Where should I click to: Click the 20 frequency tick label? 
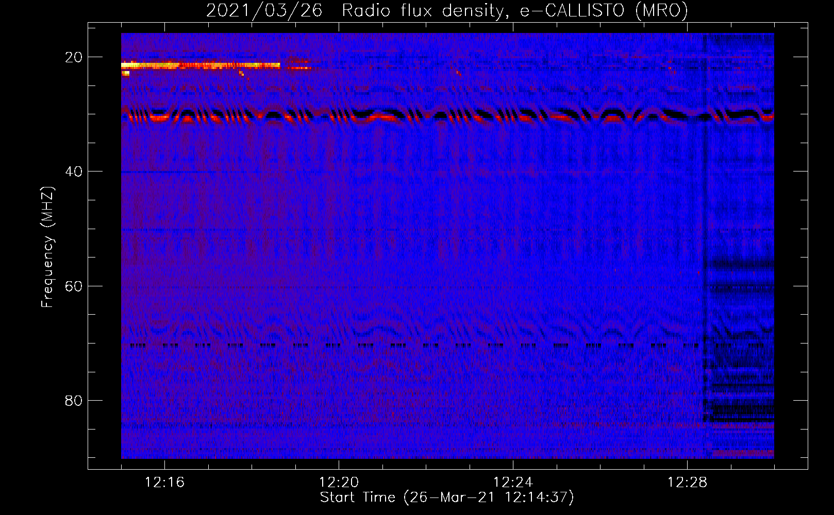tap(74, 57)
